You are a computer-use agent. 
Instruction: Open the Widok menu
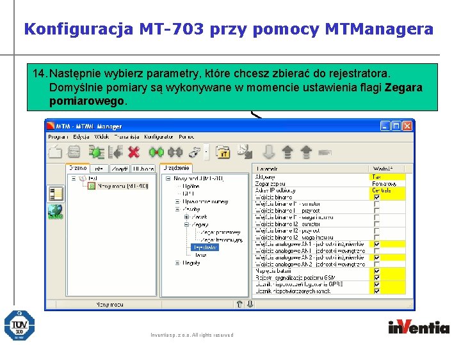pyautogui.click(x=102, y=137)
